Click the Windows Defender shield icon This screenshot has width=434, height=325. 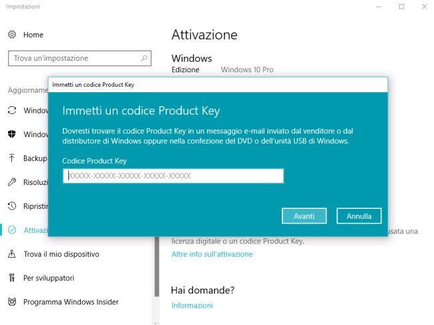[x=11, y=134]
